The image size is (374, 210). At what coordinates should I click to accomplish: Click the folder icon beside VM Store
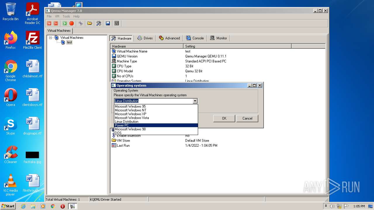[114, 140]
